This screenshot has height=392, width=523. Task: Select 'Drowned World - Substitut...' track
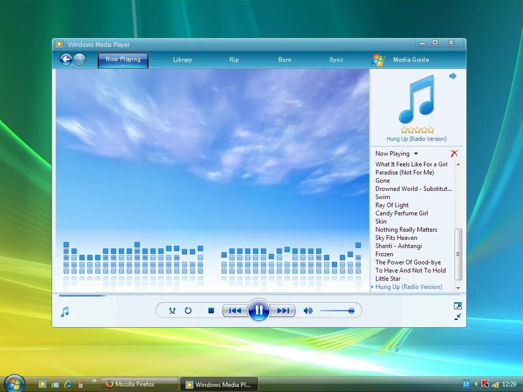tap(414, 189)
